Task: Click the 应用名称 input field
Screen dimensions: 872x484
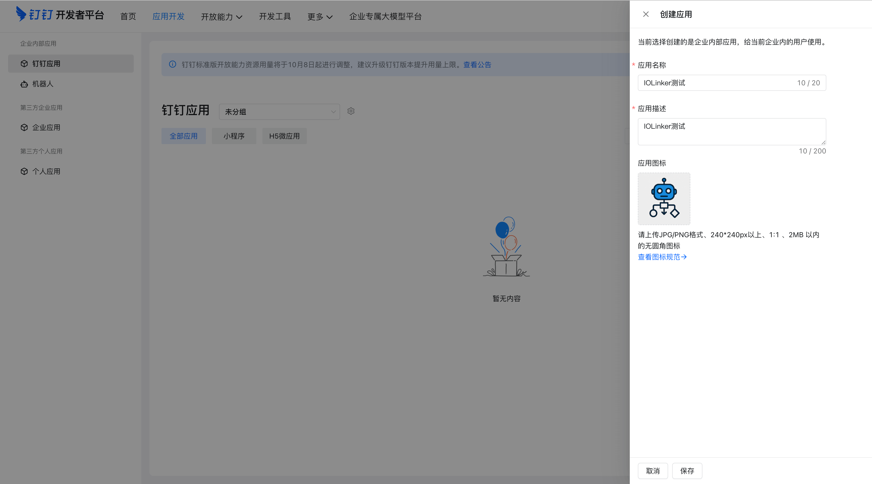Action: [732, 83]
